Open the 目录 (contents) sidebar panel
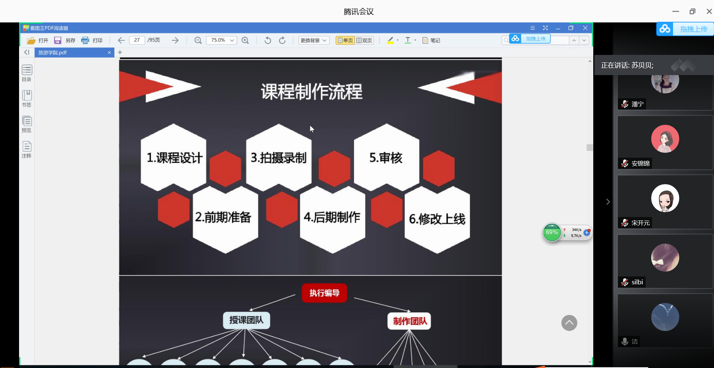Viewport: 714px width, 368px height. 27,73
